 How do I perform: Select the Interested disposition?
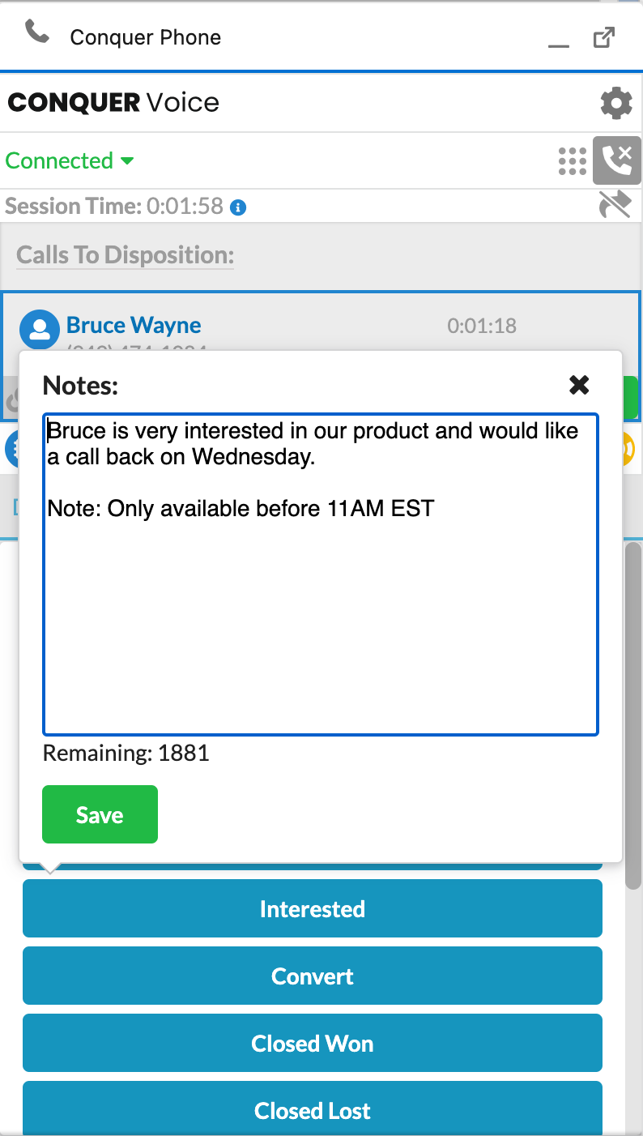[x=313, y=908]
